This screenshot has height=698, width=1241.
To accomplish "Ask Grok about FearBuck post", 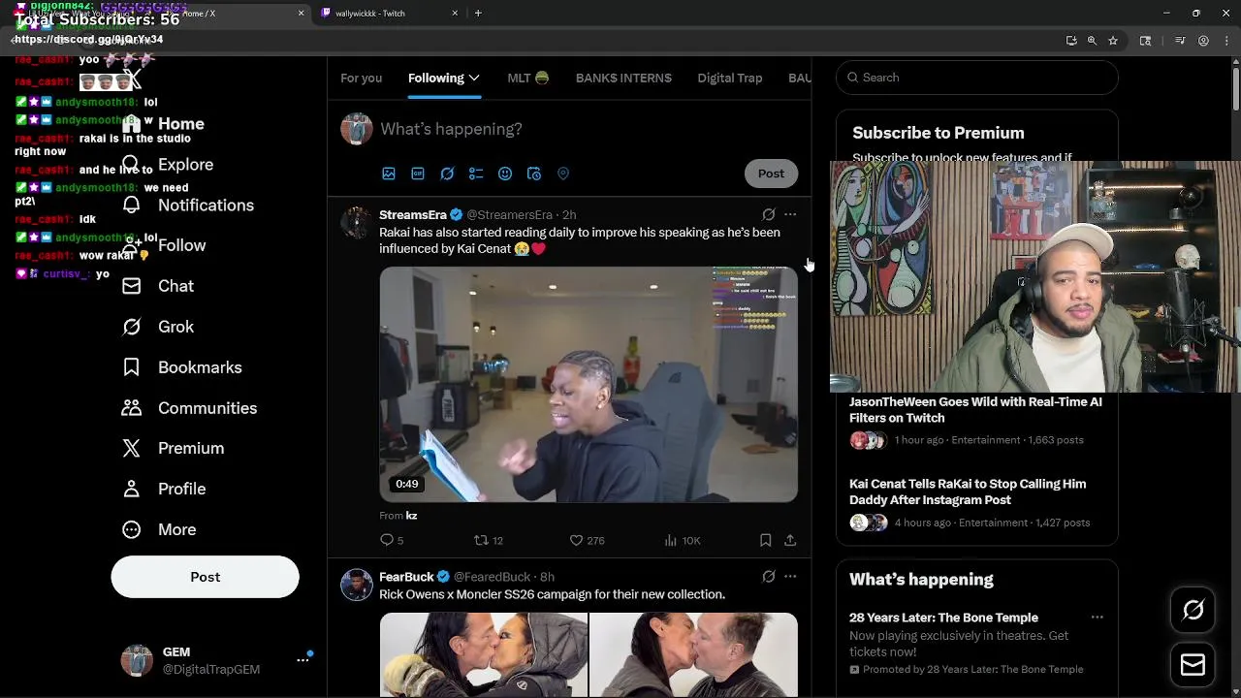I will (x=769, y=577).
